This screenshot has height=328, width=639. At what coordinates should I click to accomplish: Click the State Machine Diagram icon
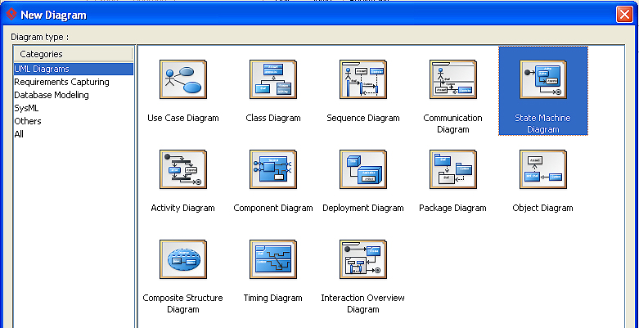[543, 79]
